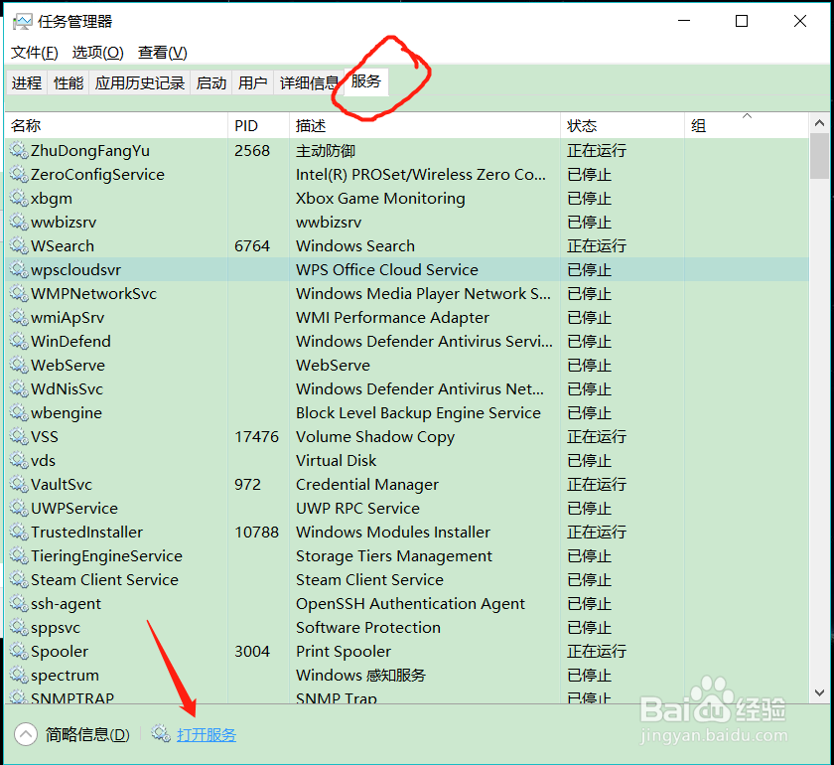Click the service icon next to wmiApSrv
The image size is (834, 765).
[19, 317]
